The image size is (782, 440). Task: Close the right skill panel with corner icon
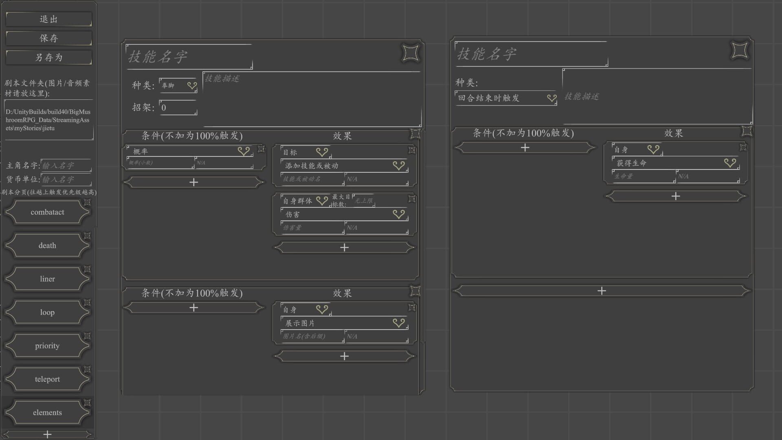coord(740,51)
